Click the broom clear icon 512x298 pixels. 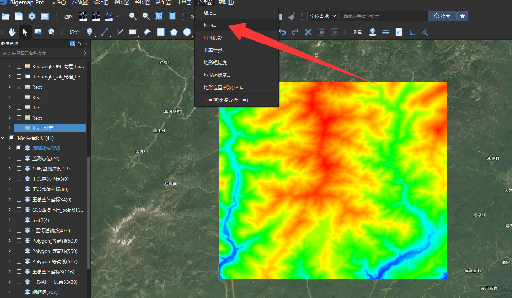pyautogui.click(x=291, y=16)
